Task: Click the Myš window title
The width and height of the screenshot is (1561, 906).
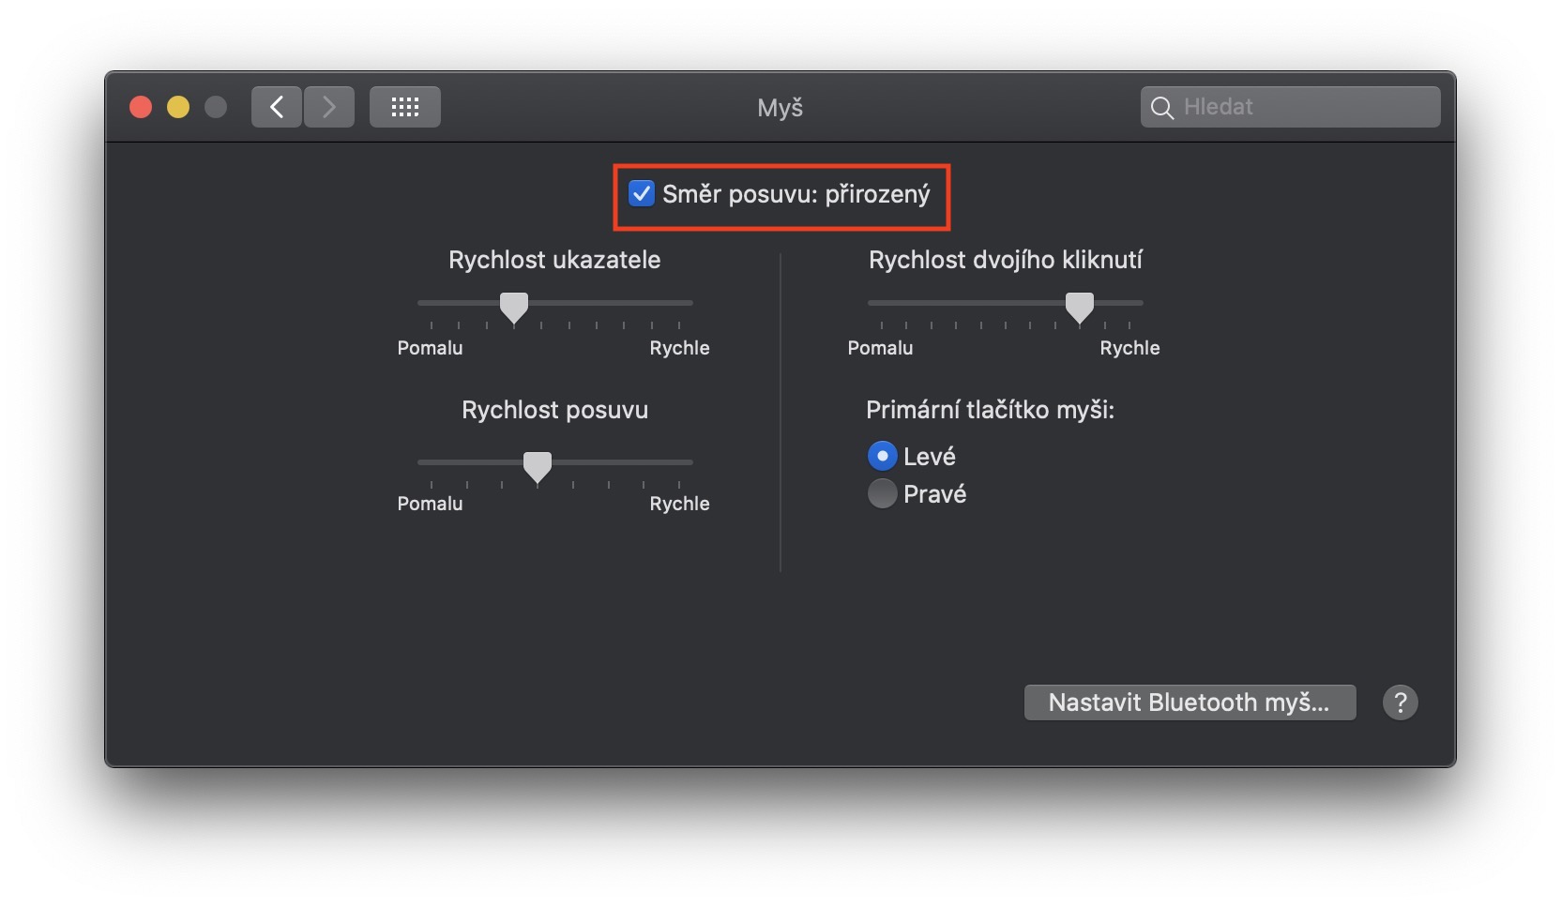Action: pos(780,108)
